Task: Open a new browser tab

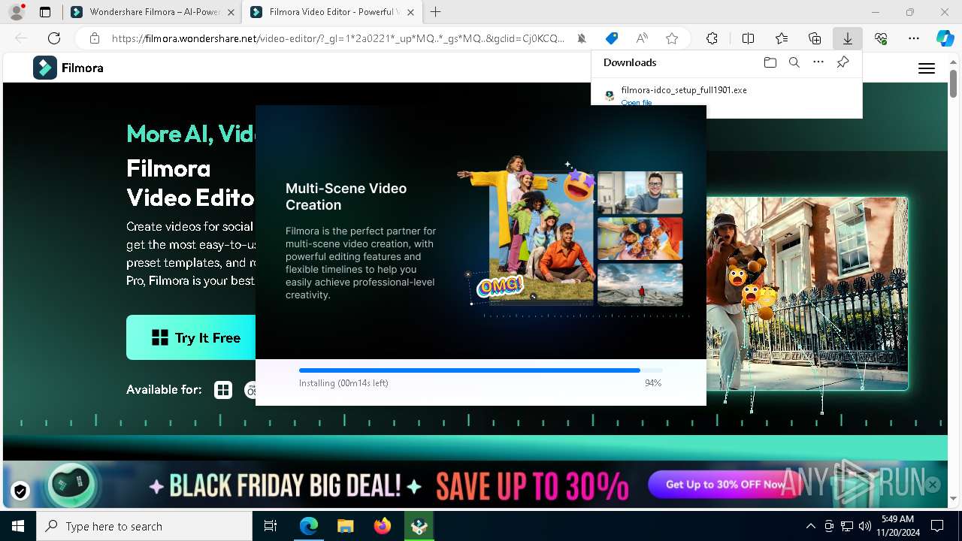Action: click(436, 12)
